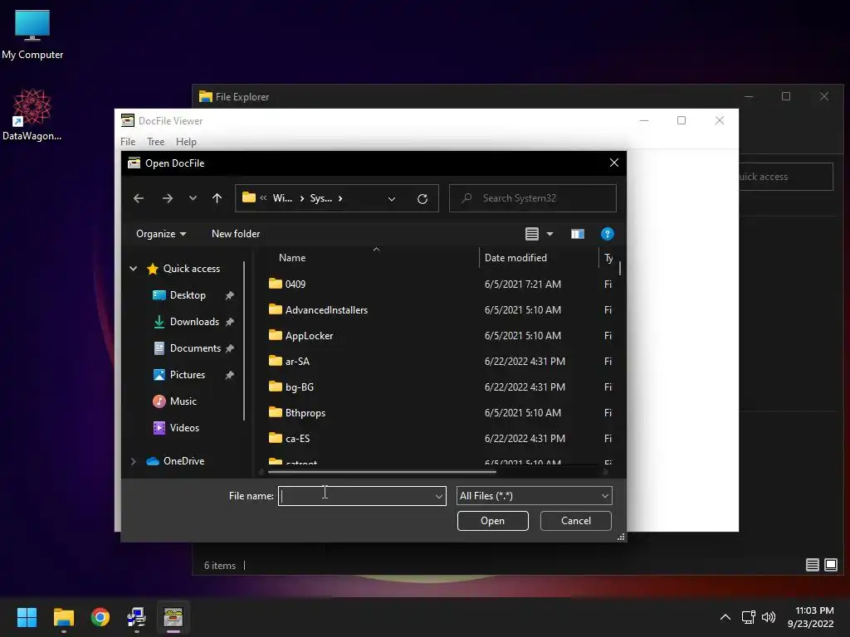The image size is (850, 637).
Task: Select the ar-SA folder
Action: tap(298, 362)
